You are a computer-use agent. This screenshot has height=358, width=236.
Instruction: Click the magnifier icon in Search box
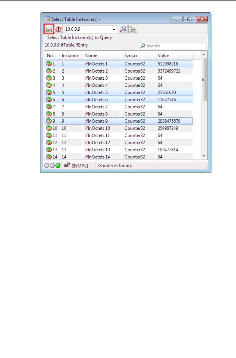pos(143,46)
